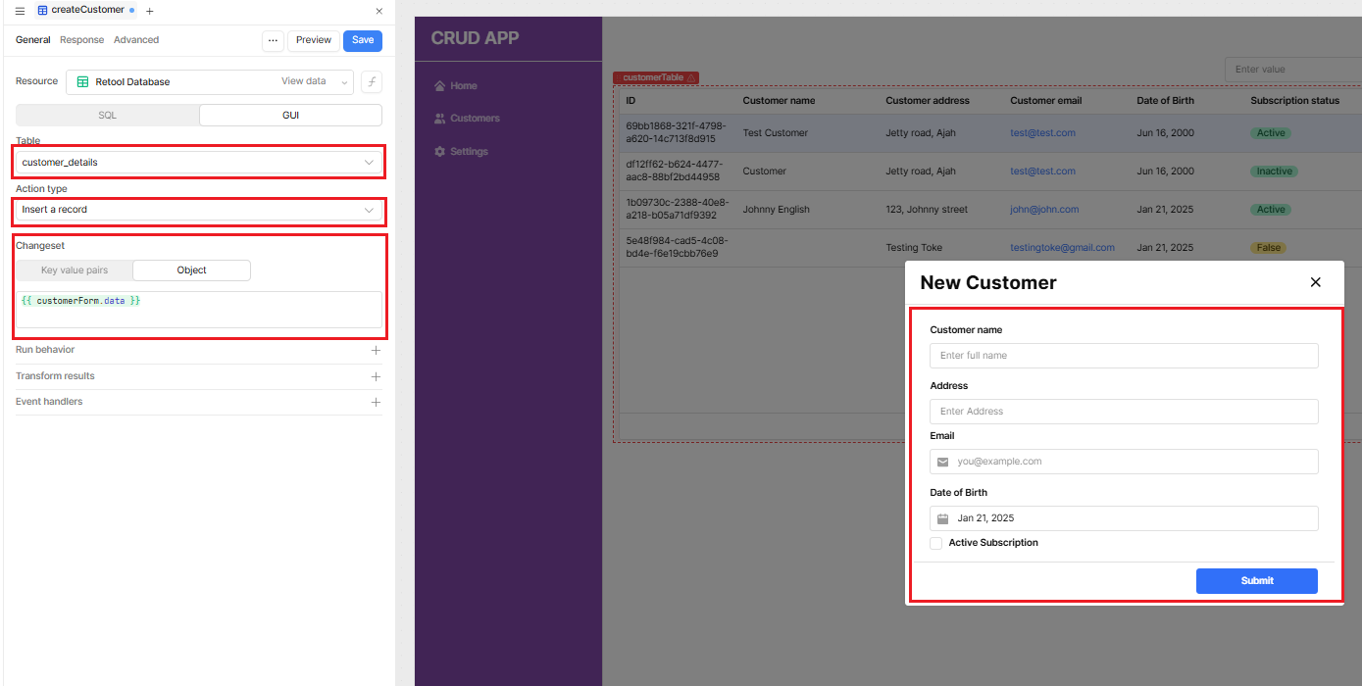Image resolution: width=1362 pixels, height=686 pixels.
Task: Click the Submit button in New Customer form
Action: point(1256,581)
